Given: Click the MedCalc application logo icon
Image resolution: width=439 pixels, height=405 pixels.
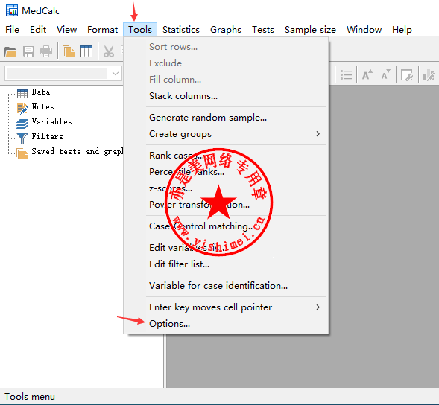Looking at the screenshot, I should coord(12,10).
